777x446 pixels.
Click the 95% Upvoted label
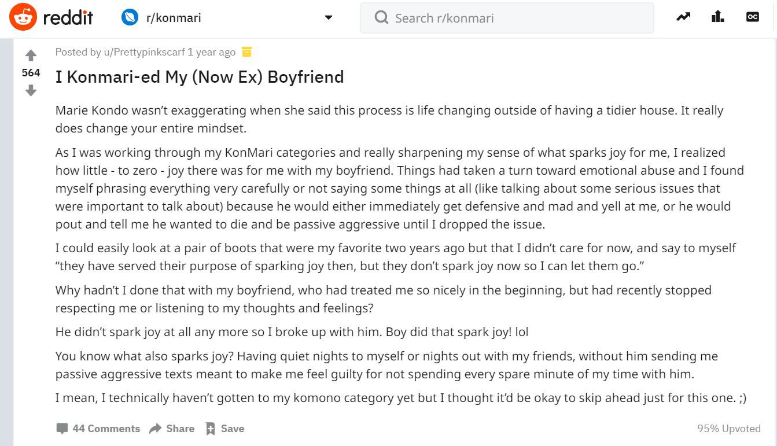click(x=728, y=429)
